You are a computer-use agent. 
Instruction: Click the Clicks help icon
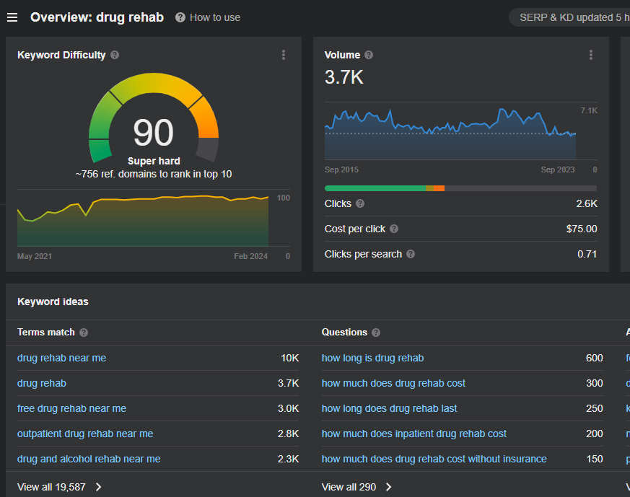[x=360, y=203]
